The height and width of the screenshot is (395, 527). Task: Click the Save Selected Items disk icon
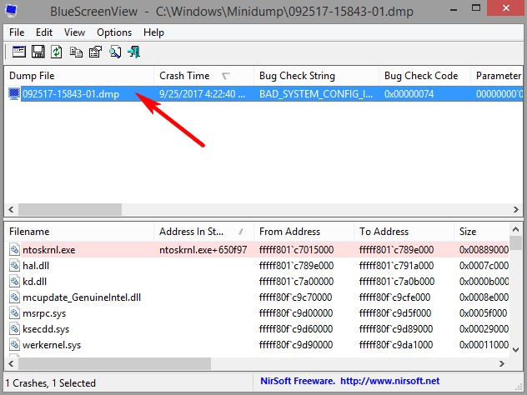(38, 52)
